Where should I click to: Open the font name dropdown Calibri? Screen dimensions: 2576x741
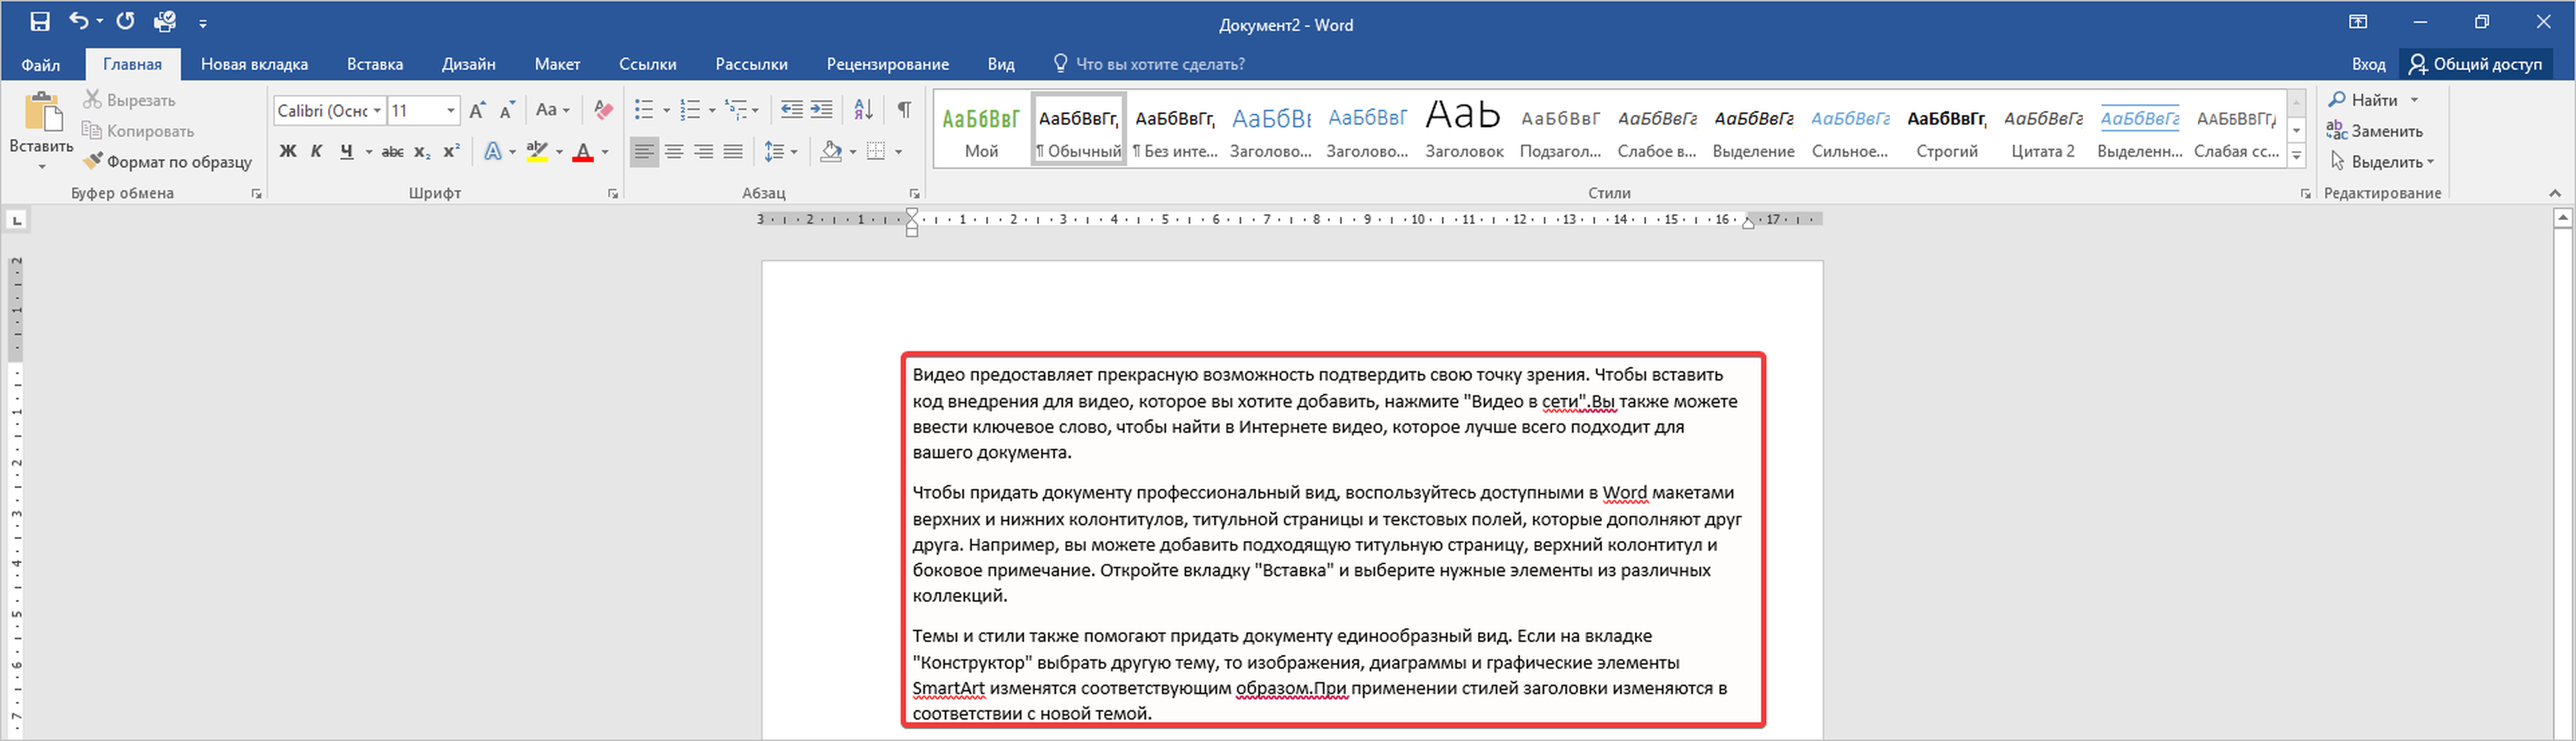tap(377, 110)
